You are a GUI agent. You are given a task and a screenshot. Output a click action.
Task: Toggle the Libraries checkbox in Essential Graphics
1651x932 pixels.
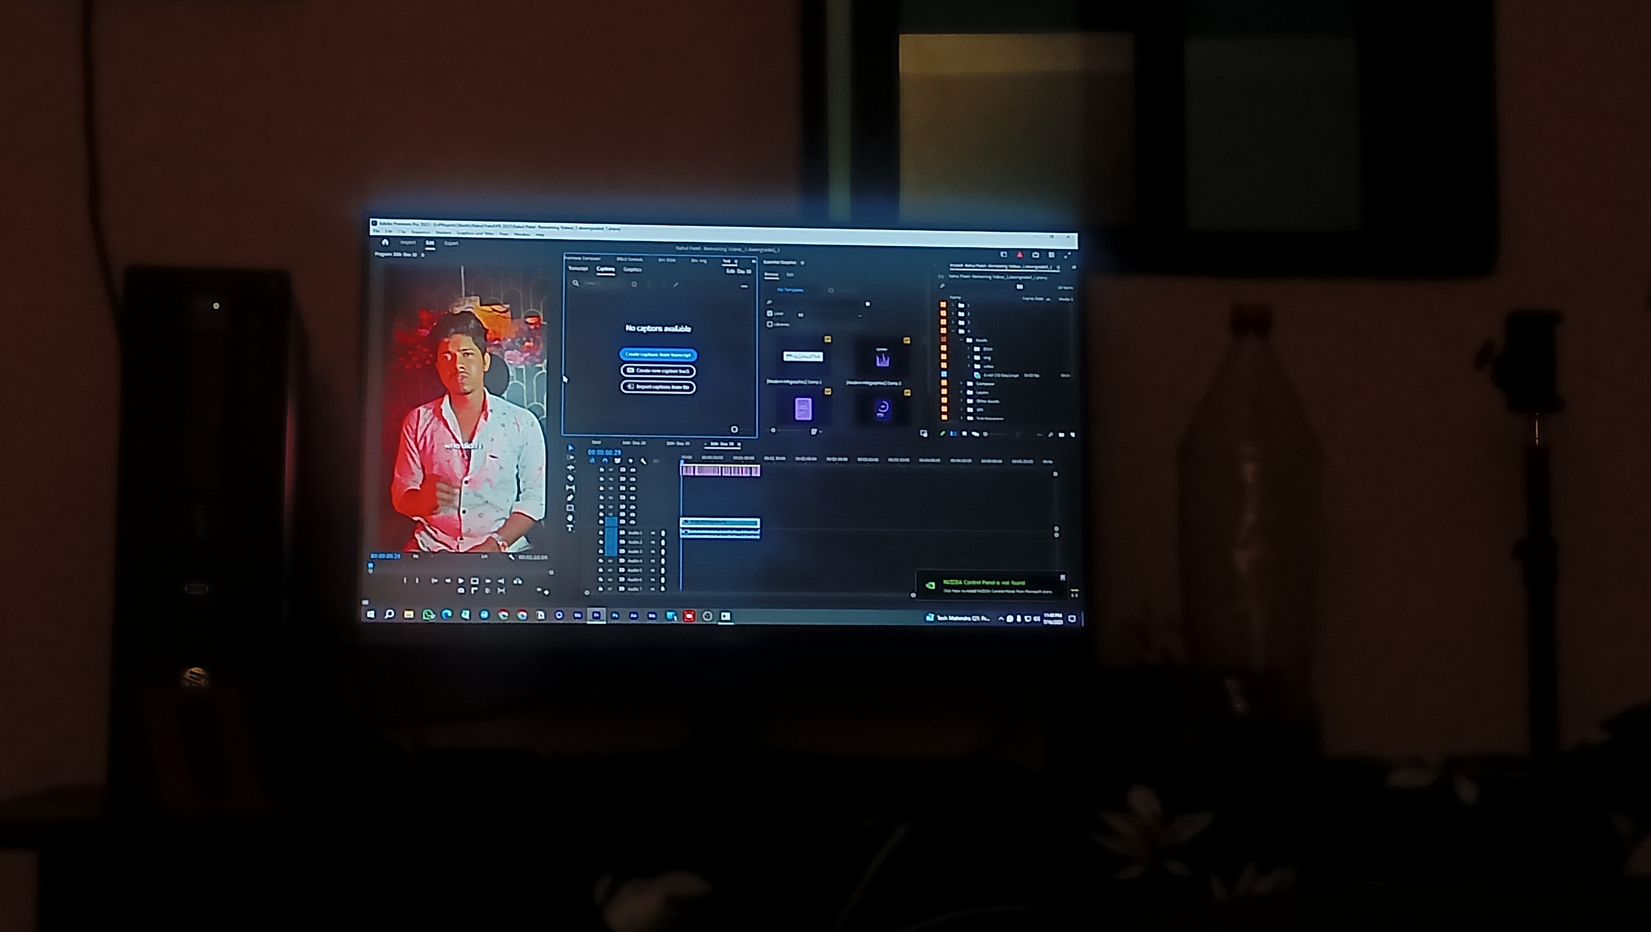[x=770, y=324]
